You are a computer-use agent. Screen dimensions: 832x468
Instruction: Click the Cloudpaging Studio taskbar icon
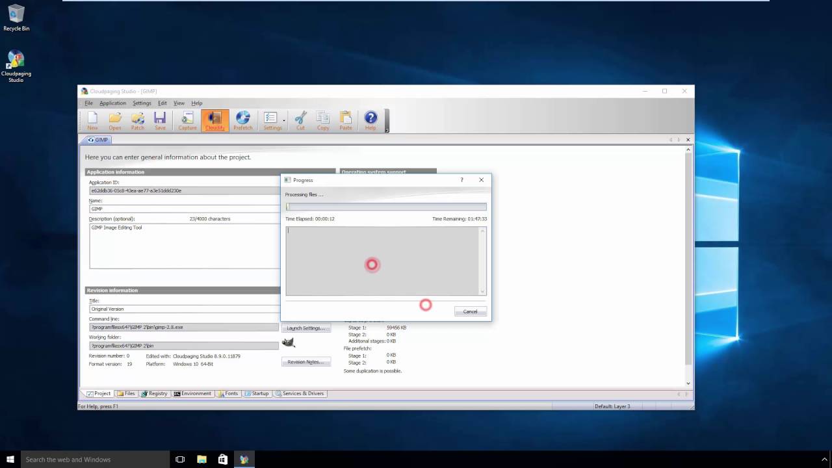click(244, 459)
